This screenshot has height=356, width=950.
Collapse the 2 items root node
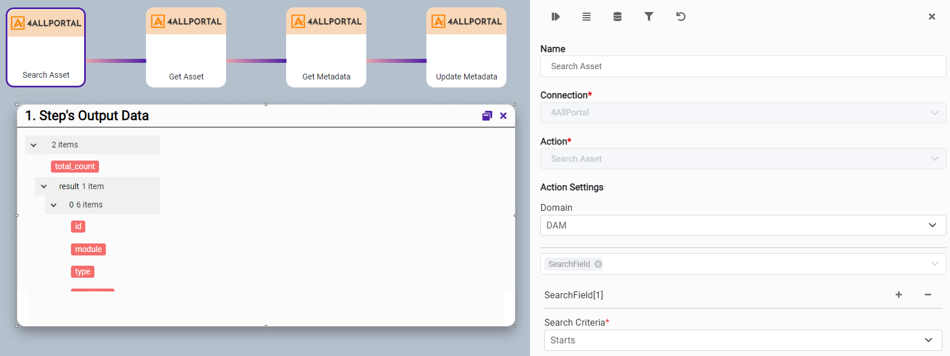click(34, 145)
